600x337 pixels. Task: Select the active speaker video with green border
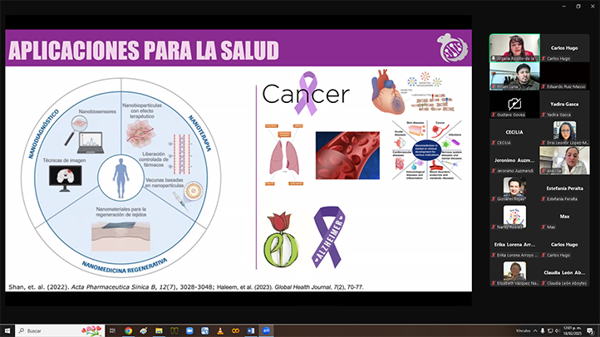coord(514,48)
